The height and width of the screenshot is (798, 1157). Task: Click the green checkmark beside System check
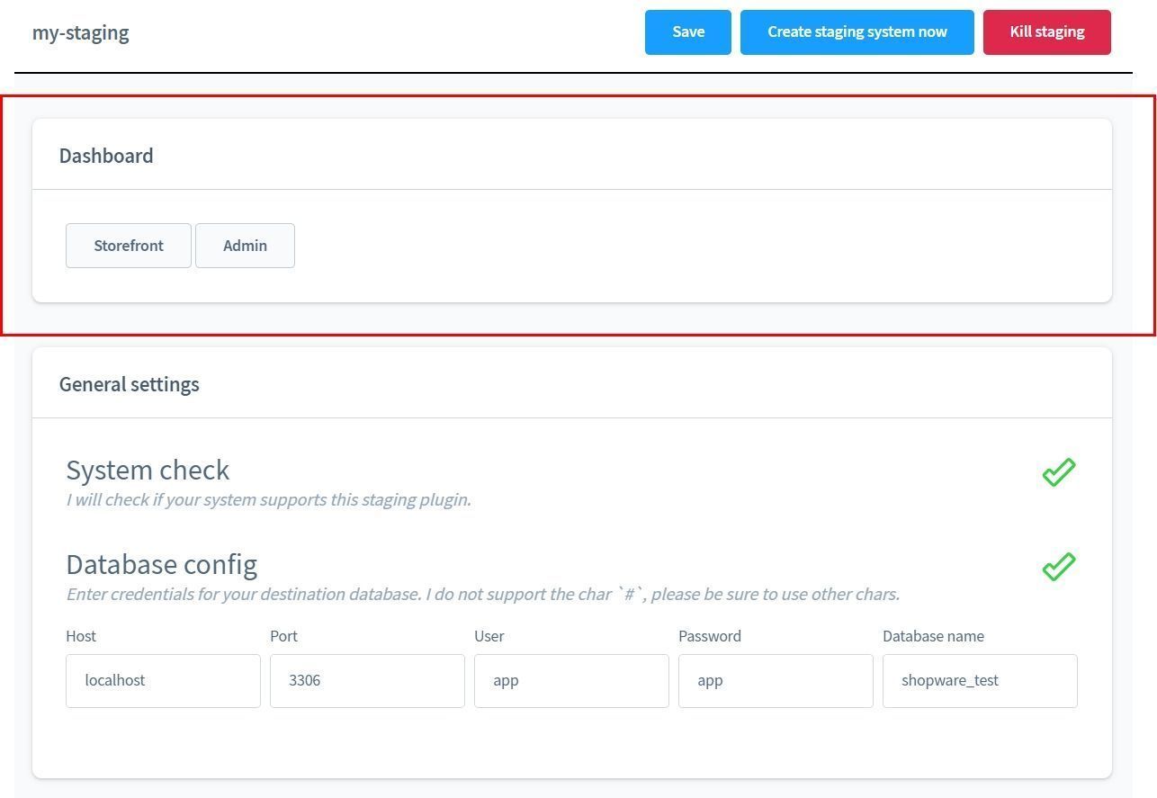pos(1058,472)
